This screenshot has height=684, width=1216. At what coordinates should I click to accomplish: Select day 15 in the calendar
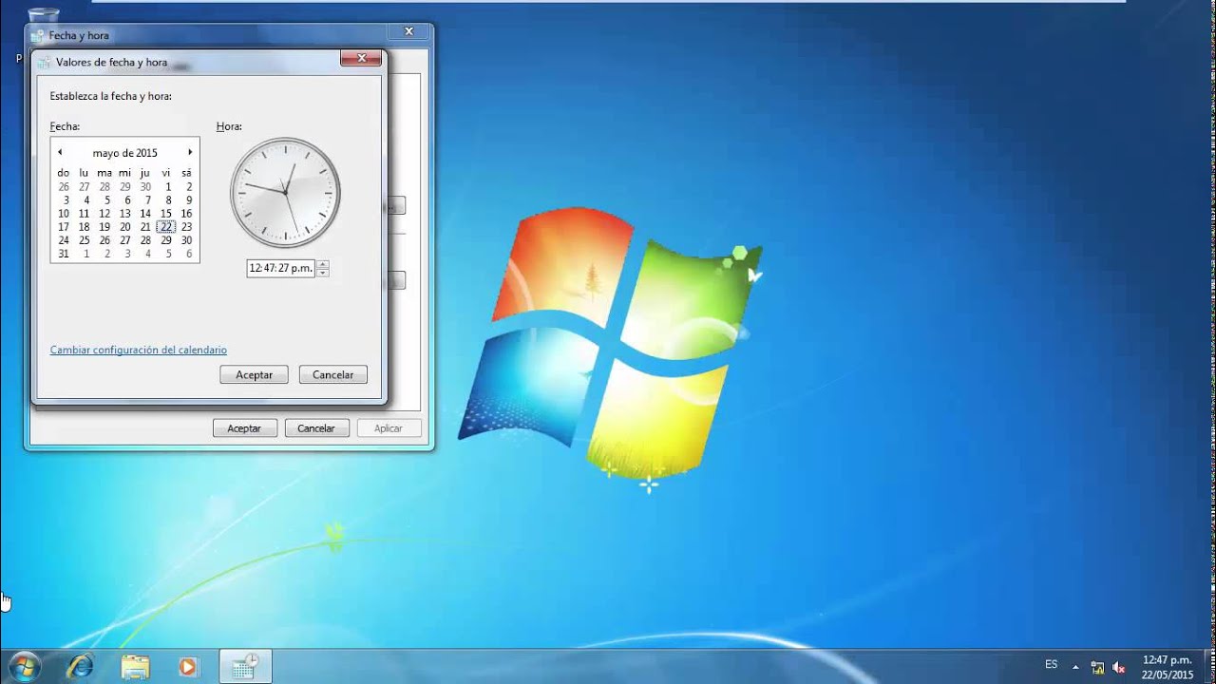click(x=166, y=214)
